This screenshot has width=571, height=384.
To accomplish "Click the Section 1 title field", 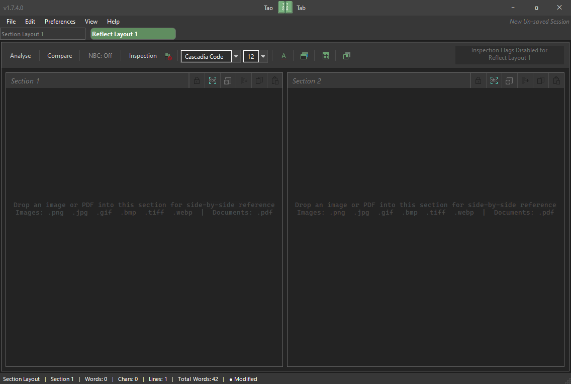I will point(98,81).
